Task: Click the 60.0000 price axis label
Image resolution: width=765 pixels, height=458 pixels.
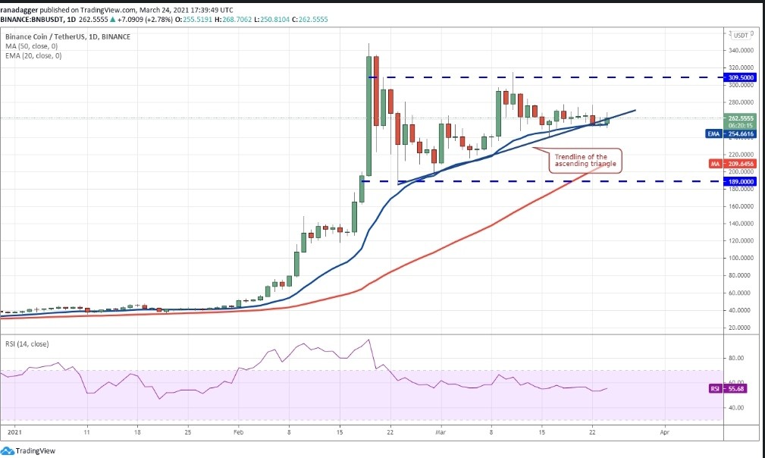Action: 741,293
